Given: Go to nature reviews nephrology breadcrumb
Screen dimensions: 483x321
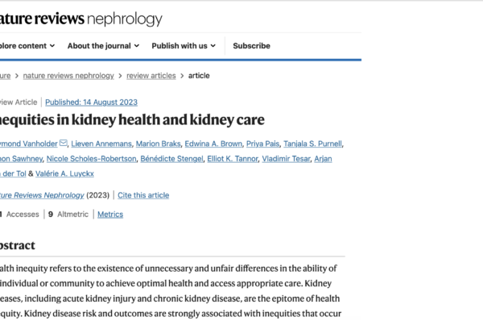Looking at the screenshot, I should pos(68,76).
